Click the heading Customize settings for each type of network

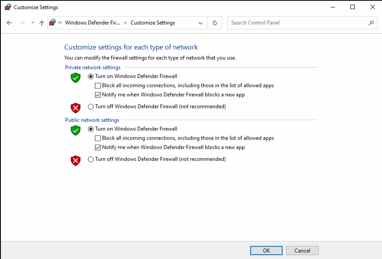coord(131,47)
